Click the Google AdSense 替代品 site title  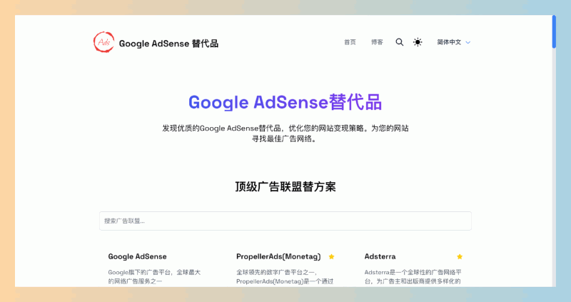point(168,44)
